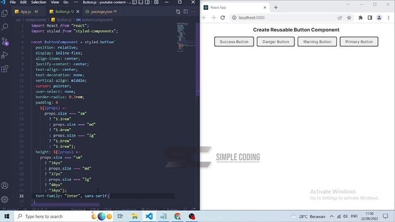Open the Accounts menu in activity bar
395x222 pixels.
tap(4, 186)
